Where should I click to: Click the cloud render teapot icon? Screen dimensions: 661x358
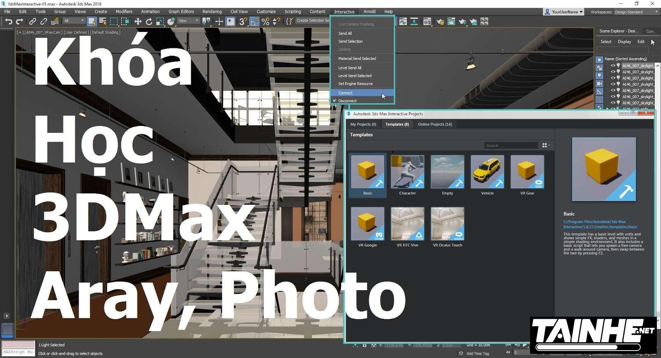click(473, 21)
